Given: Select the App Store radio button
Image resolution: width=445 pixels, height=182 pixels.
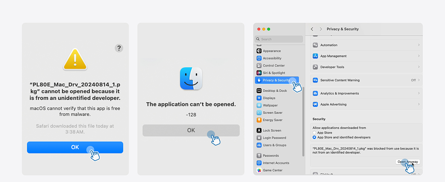Looking at the screenshot, I should pyautogui.click(x=315, y=133).
